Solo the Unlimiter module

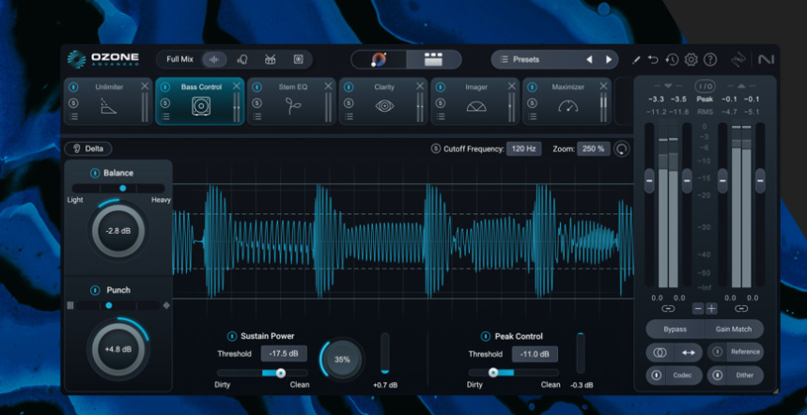(x=73, y=103)
